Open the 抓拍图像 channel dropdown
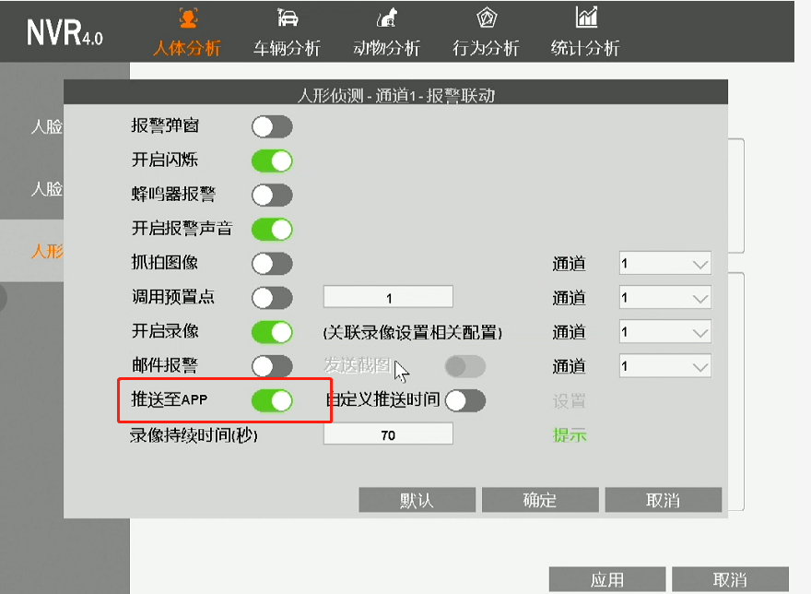Viewport: 811px width, 594px height. click(664, 264)
